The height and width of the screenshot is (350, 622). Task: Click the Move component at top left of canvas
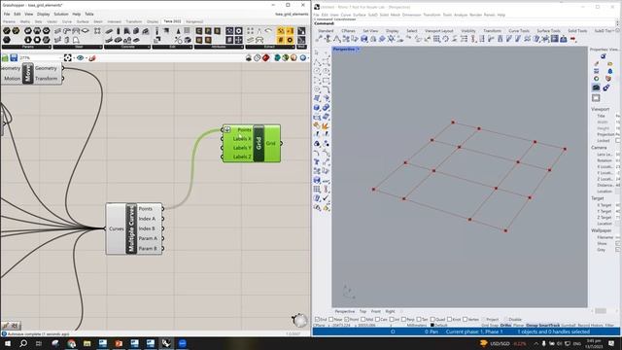click(27, 73)
